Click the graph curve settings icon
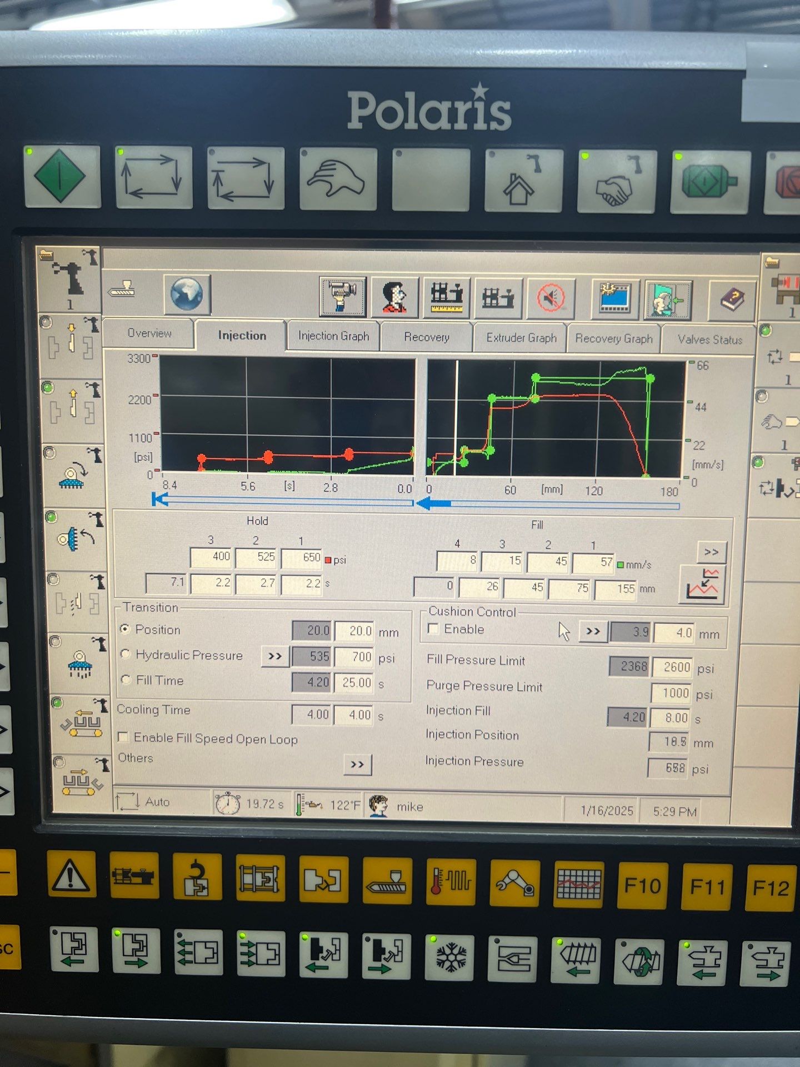 coord(702,585)
